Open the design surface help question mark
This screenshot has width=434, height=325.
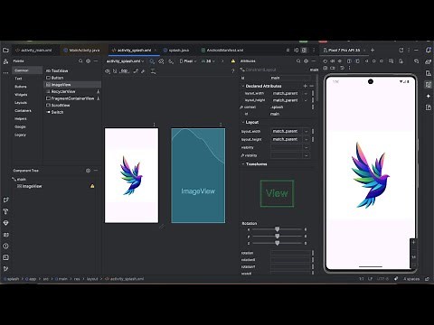coord(232,71)
